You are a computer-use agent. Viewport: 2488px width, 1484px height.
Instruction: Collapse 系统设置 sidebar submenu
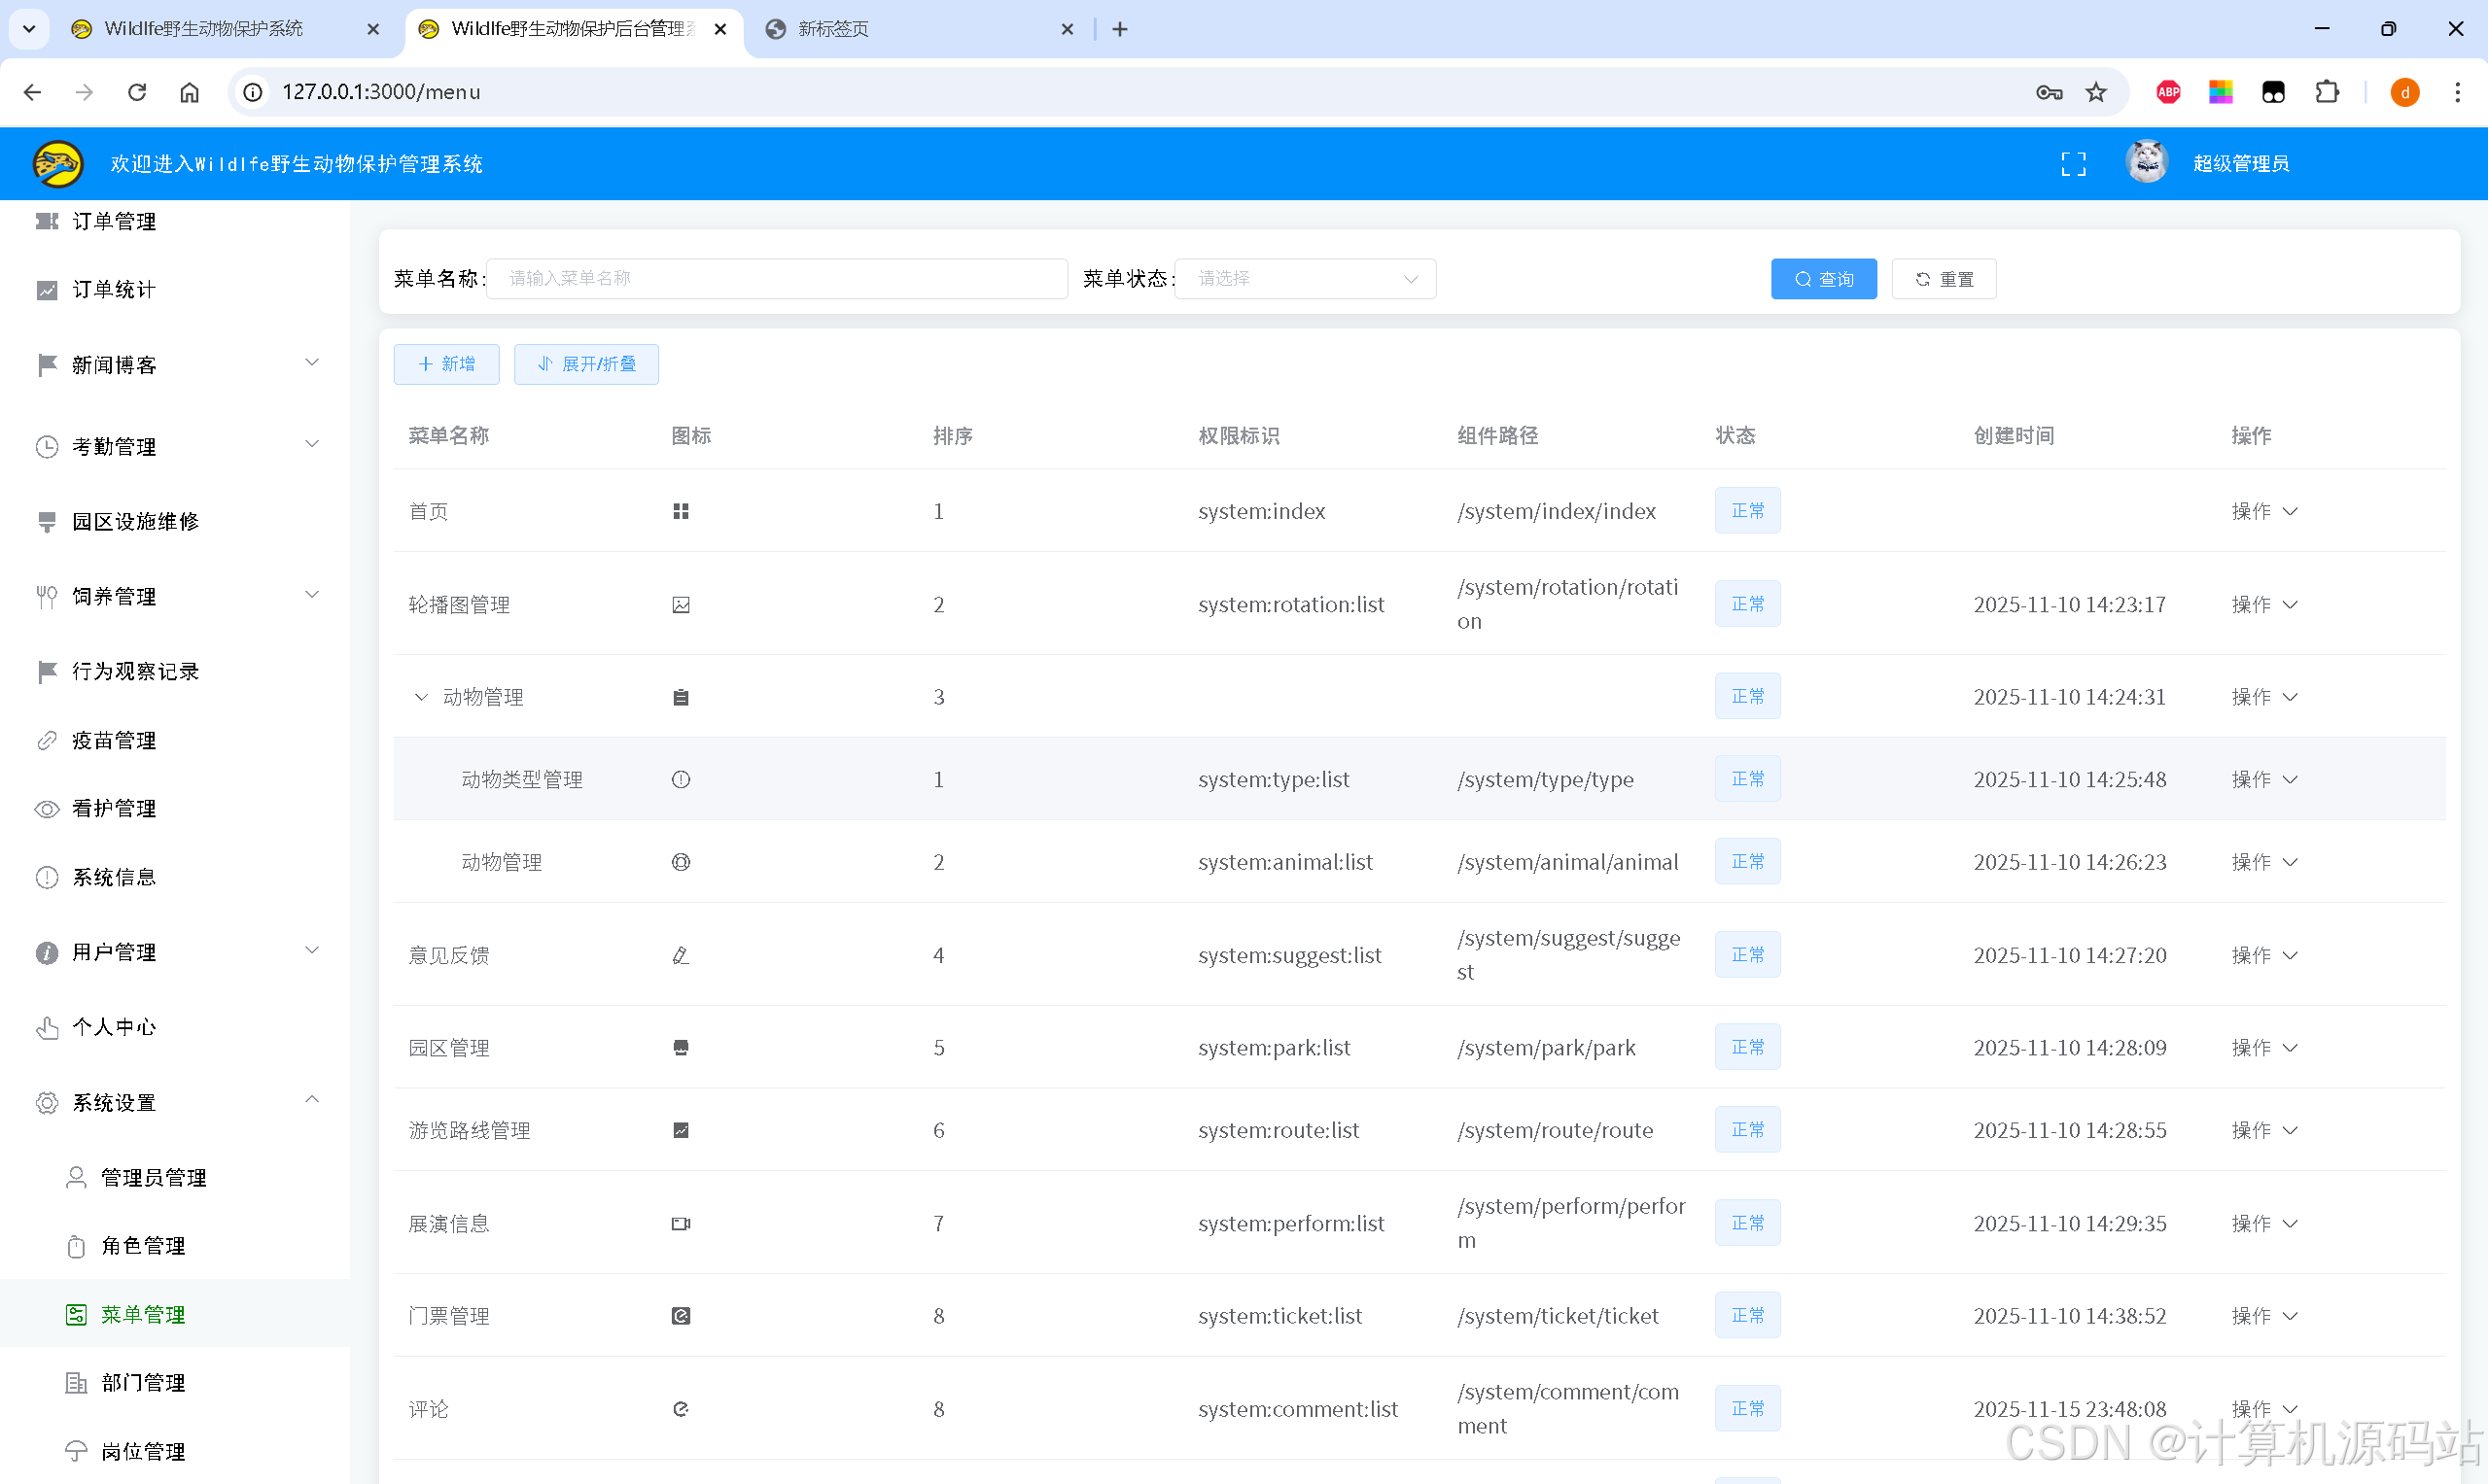point(312,1100)
